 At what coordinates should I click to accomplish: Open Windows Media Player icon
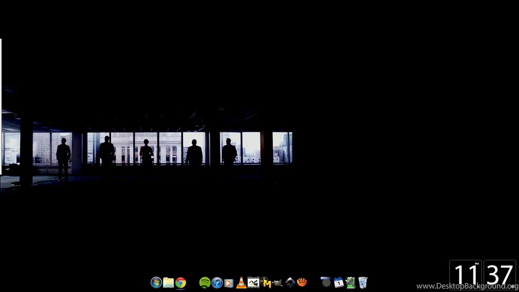click(x=229, y=283)
